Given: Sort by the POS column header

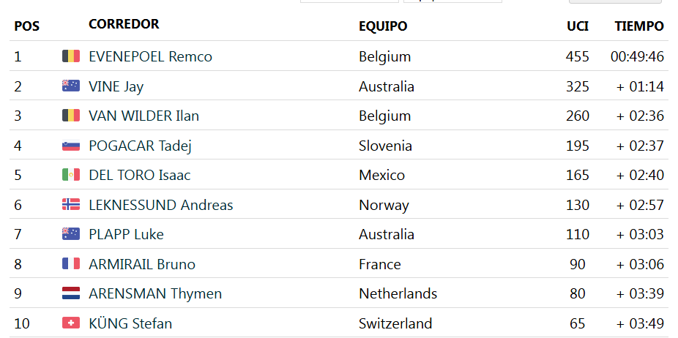Looking at the screenshot, I should pos(27,26).
